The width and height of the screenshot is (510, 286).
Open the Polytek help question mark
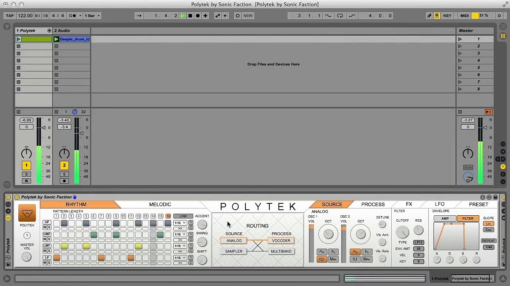pyautogui.click(x=27, y=235)
